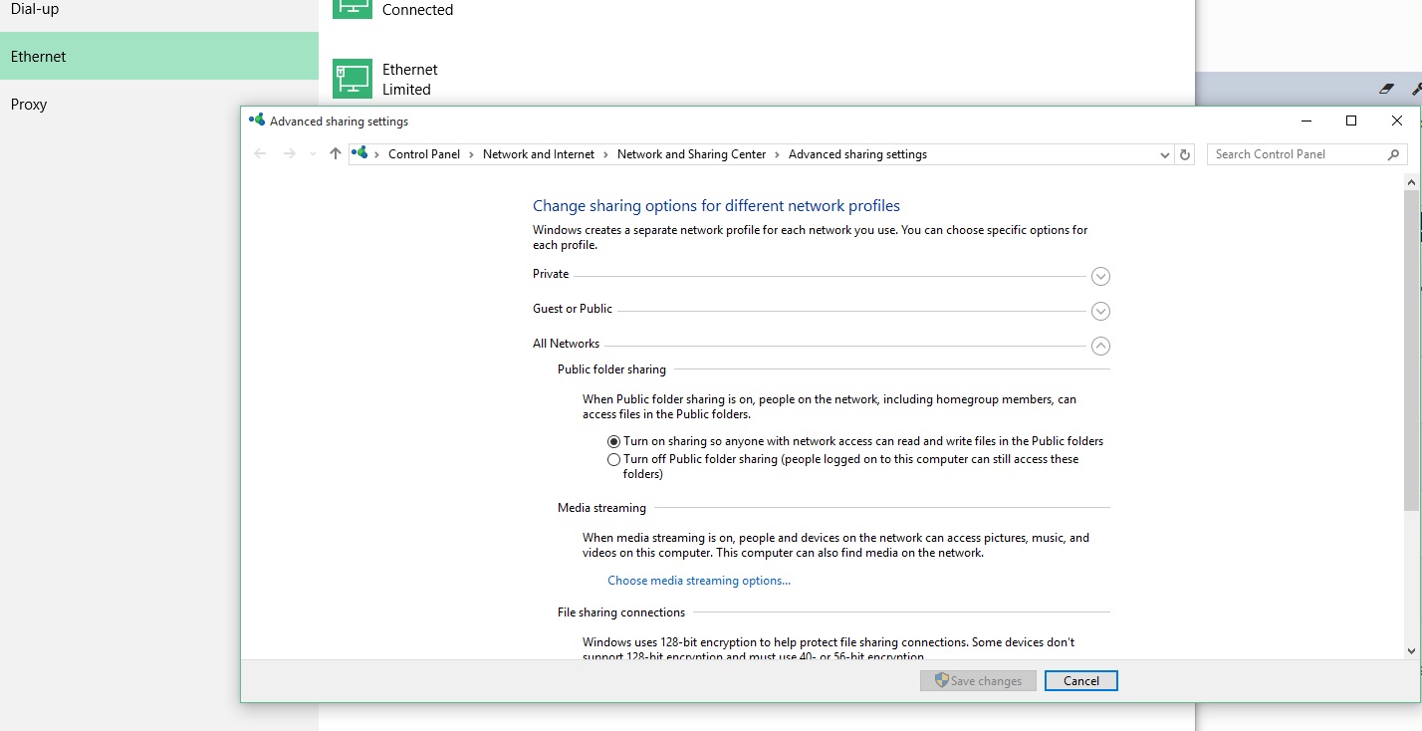Open dropdown arrow after Network and Sharing Center
The image size is (1422, 731).
(778, 154)
